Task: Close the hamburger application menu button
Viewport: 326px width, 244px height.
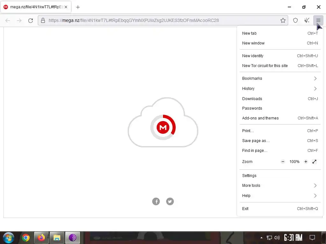Action: 318,20
